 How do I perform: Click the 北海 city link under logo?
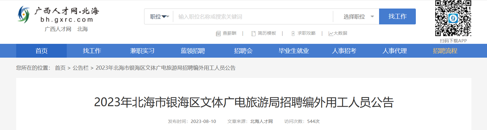pyautogui.click(x=82, y=29)
